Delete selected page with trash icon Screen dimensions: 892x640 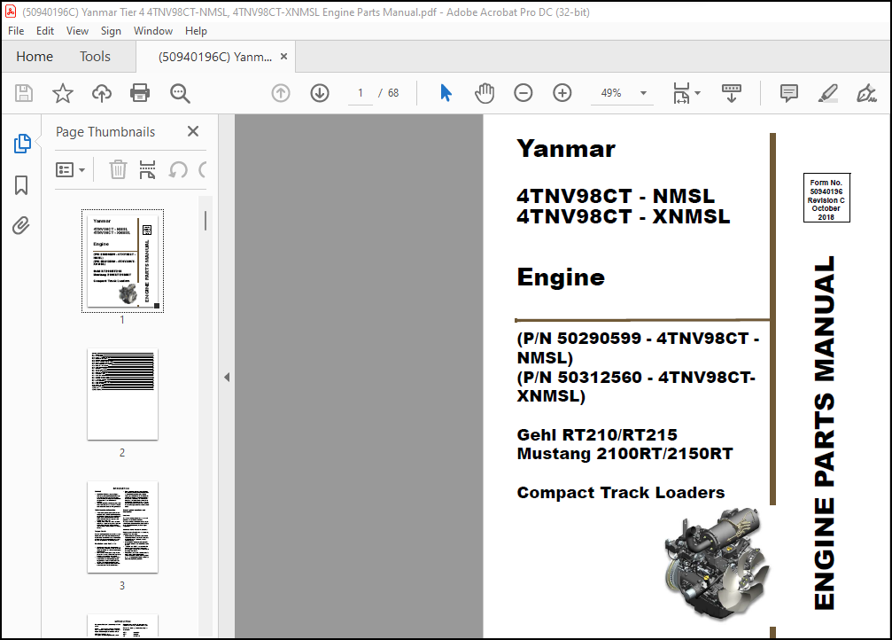tap(118, 169)
